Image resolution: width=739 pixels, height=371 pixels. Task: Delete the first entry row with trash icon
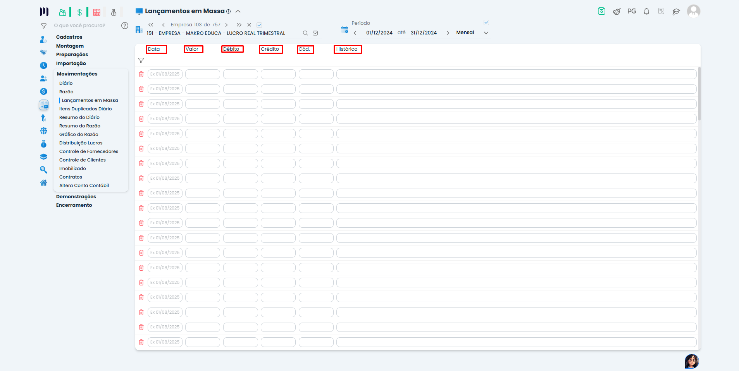pos(141,74)
